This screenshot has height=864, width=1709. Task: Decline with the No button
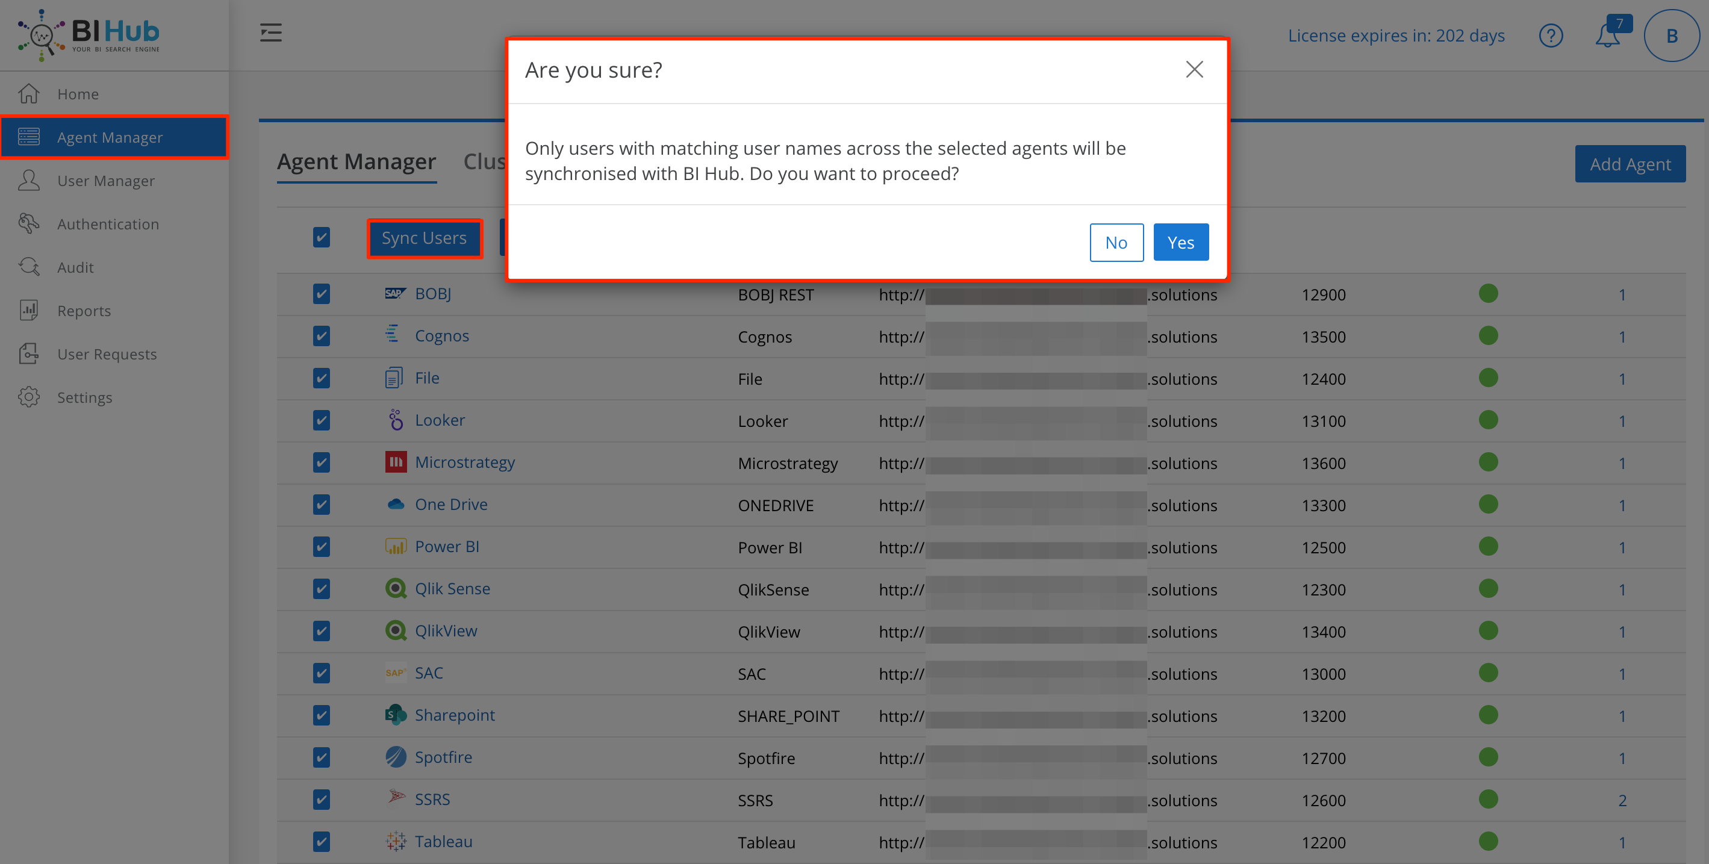[x=1116, y=242]
